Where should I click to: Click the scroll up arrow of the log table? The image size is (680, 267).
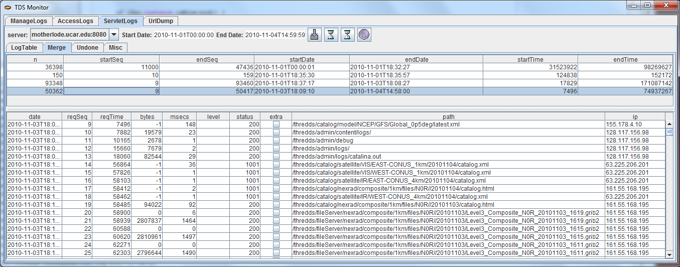tap(669, 124)
